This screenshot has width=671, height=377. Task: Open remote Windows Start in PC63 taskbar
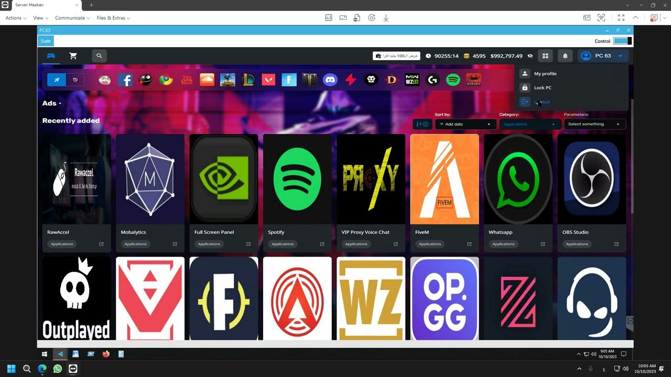point(45,354)
